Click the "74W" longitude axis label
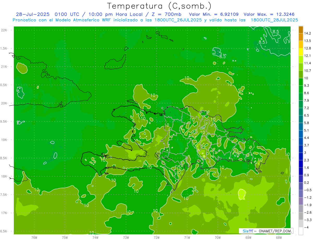Image resolution: width=313 pixels, height=241 pixels. [95, 238]
